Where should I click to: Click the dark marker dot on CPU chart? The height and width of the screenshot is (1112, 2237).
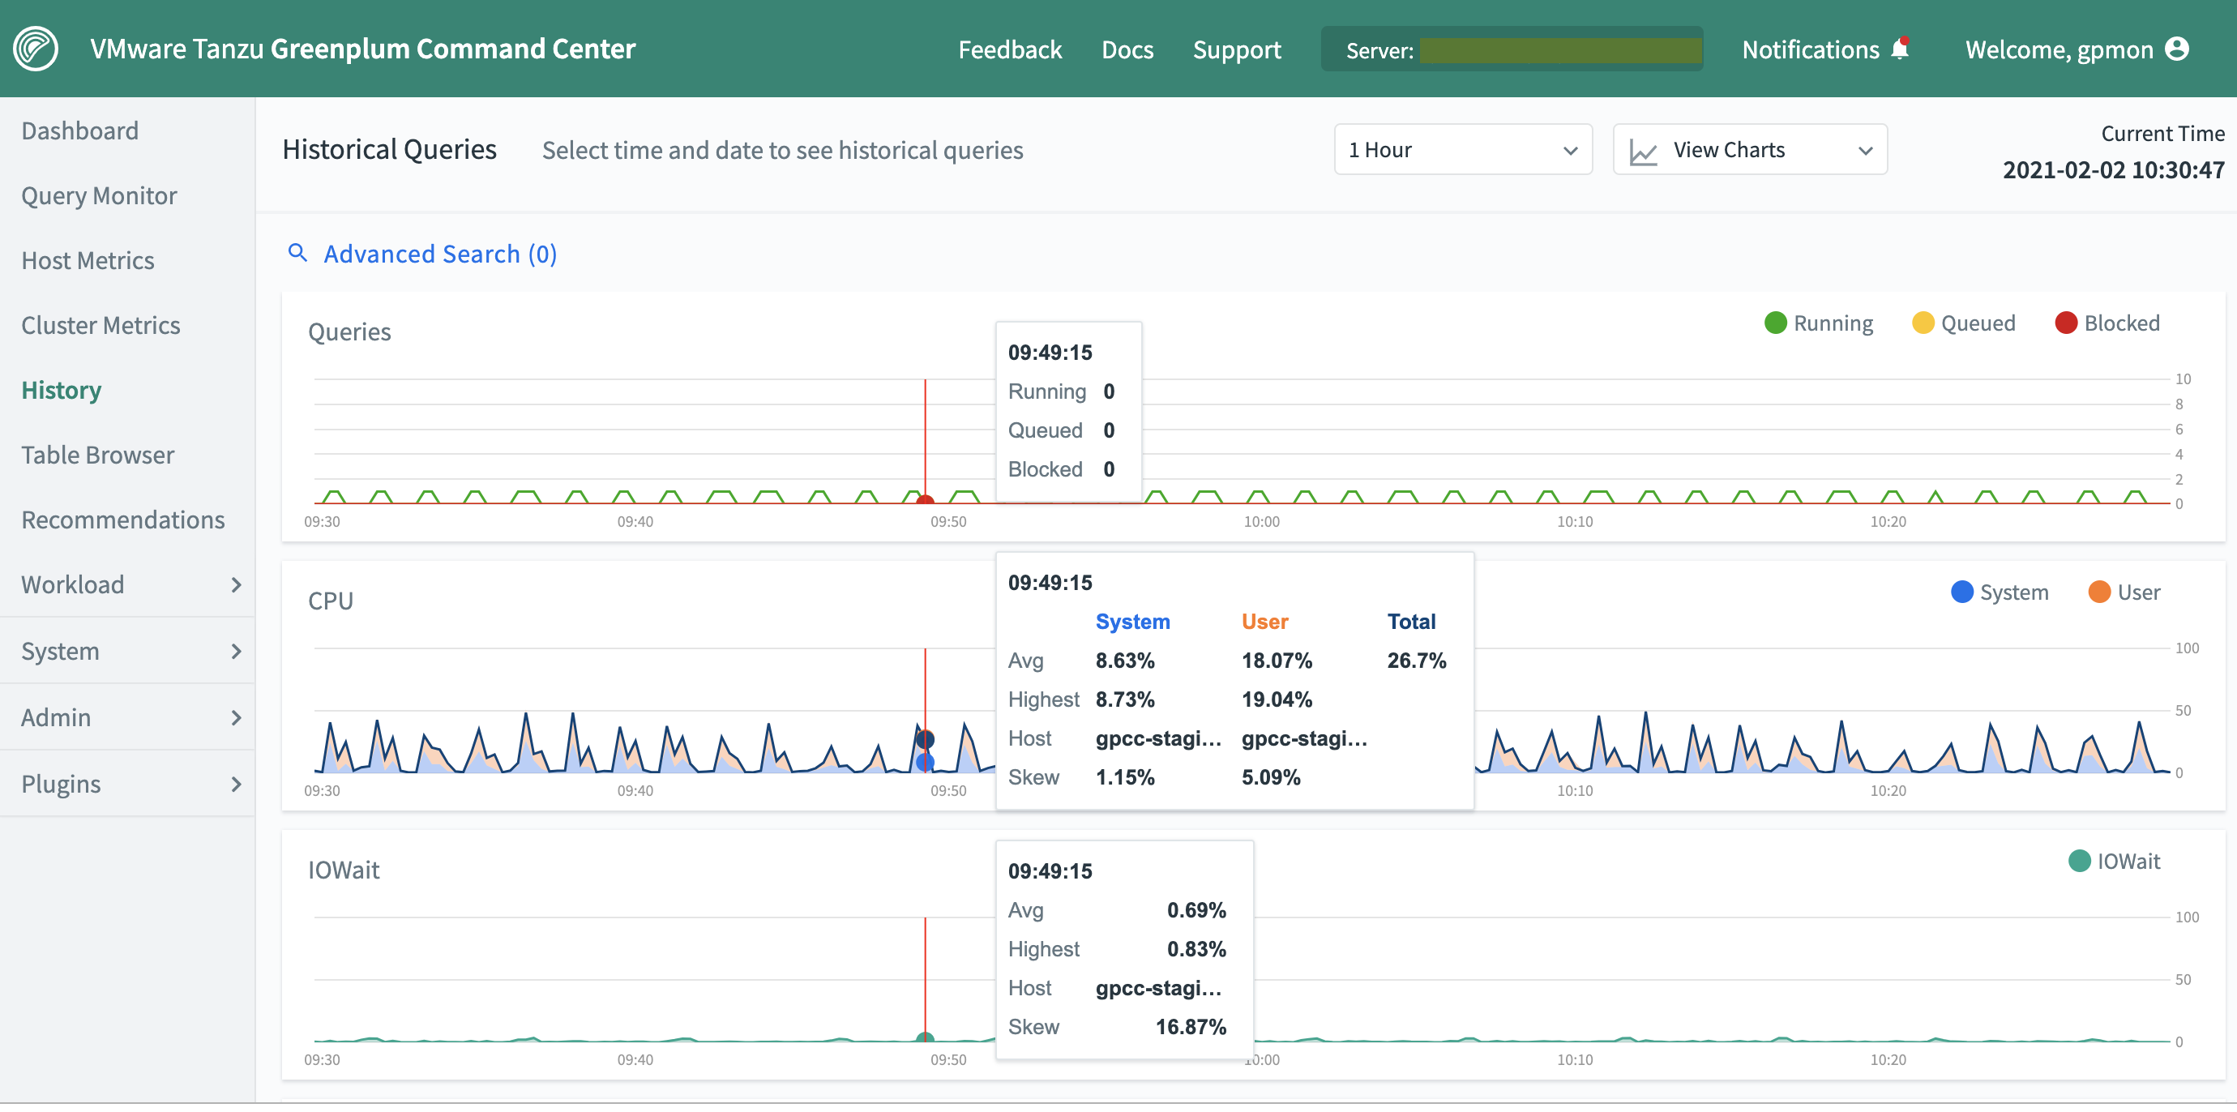(925, 738)
